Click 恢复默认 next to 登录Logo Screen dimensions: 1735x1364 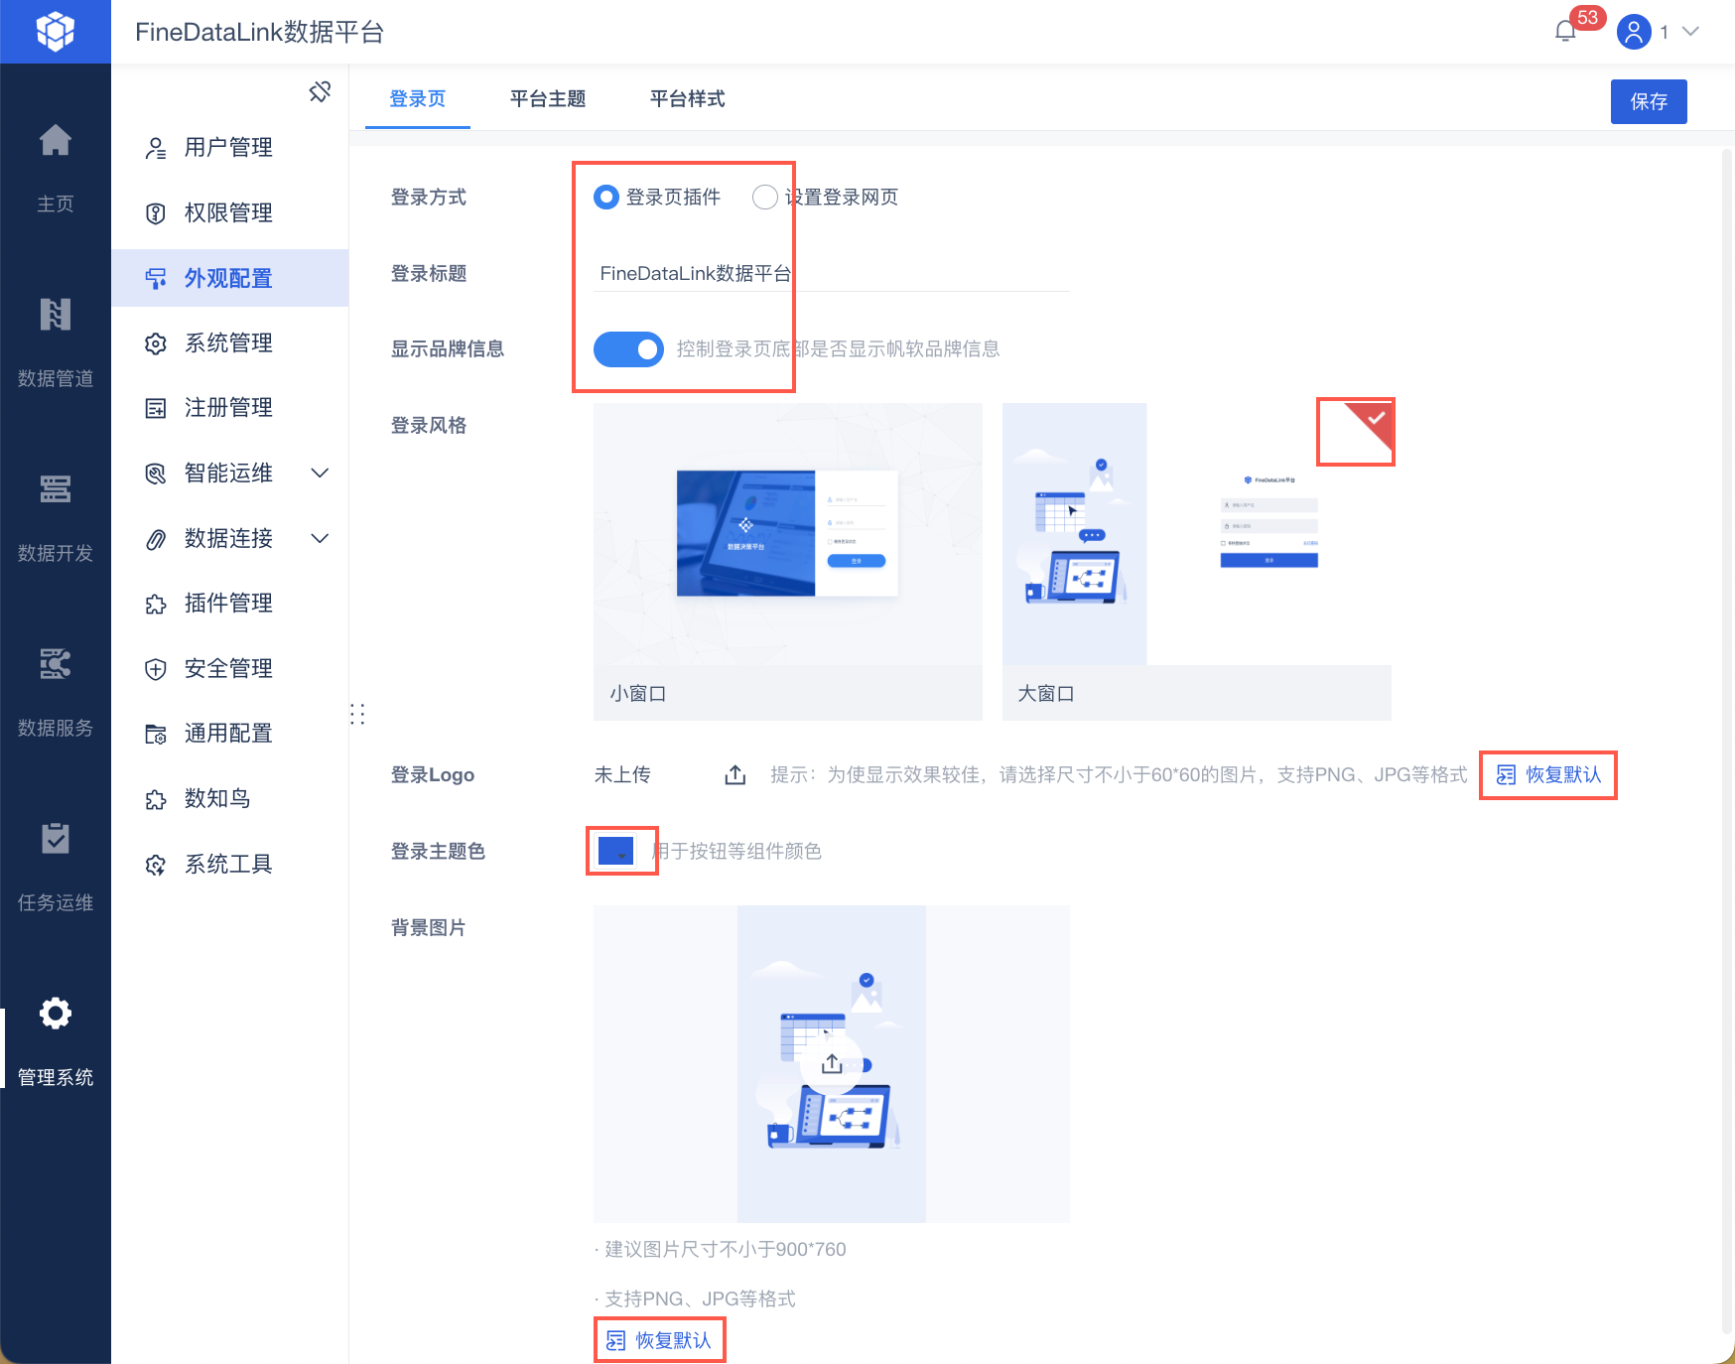(x=1548, y=775)
